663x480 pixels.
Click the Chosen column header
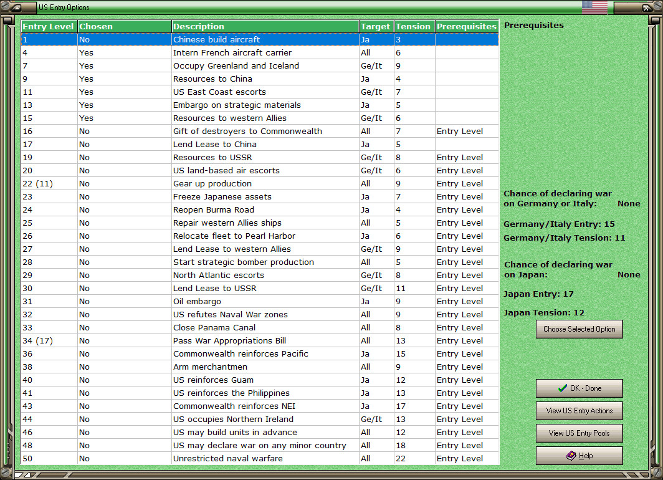(125, 26)
